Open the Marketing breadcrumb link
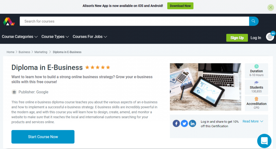 pos(41,52)
